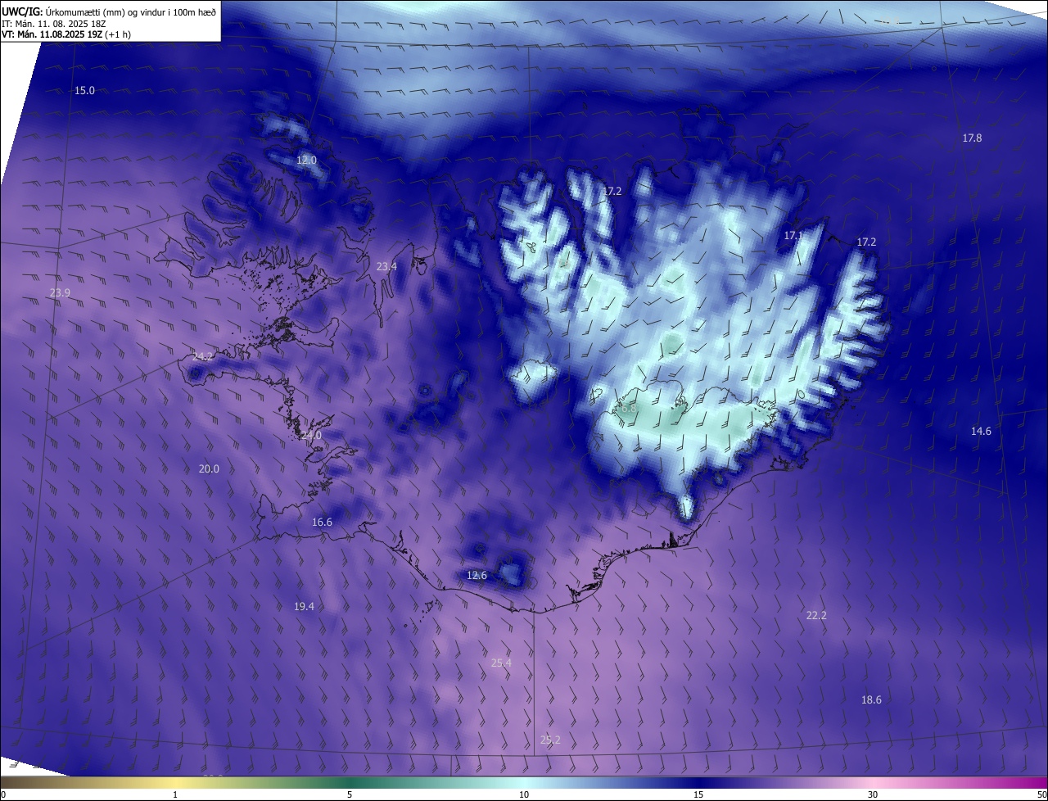Click the precipitable water color scale bar
This screenshot has width=1048, height=801.
click(x=524, y=782)
